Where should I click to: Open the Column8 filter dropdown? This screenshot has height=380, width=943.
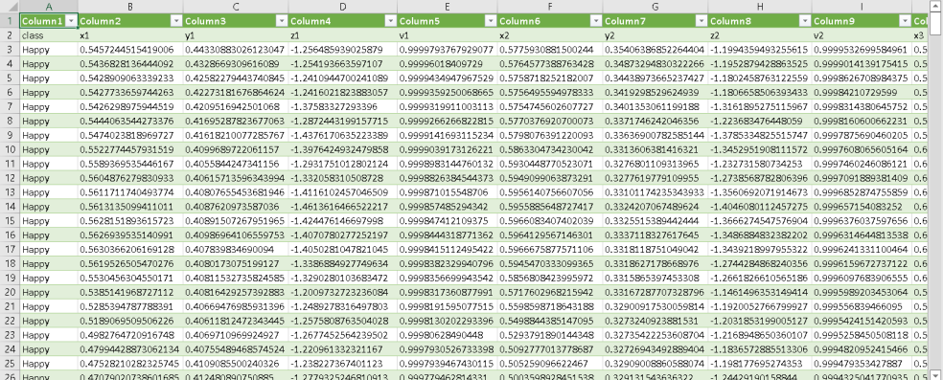point(805,21)
